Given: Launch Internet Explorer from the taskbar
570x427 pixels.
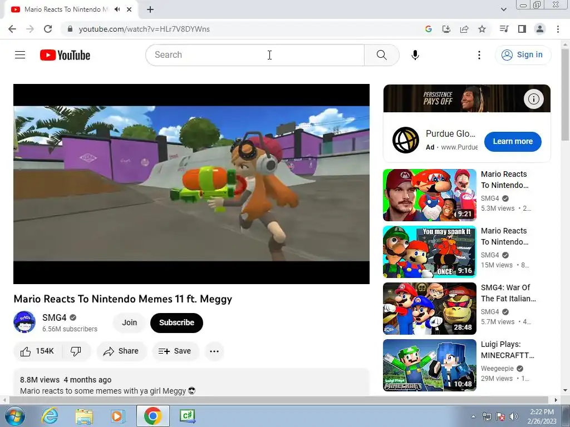Looking at the screenshot, I should 50,416.
